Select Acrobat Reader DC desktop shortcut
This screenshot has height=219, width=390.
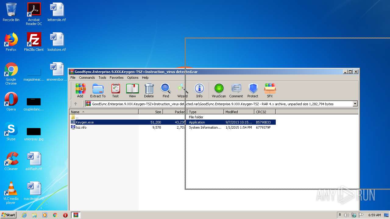pyautogui.click(x=34, y=14)
